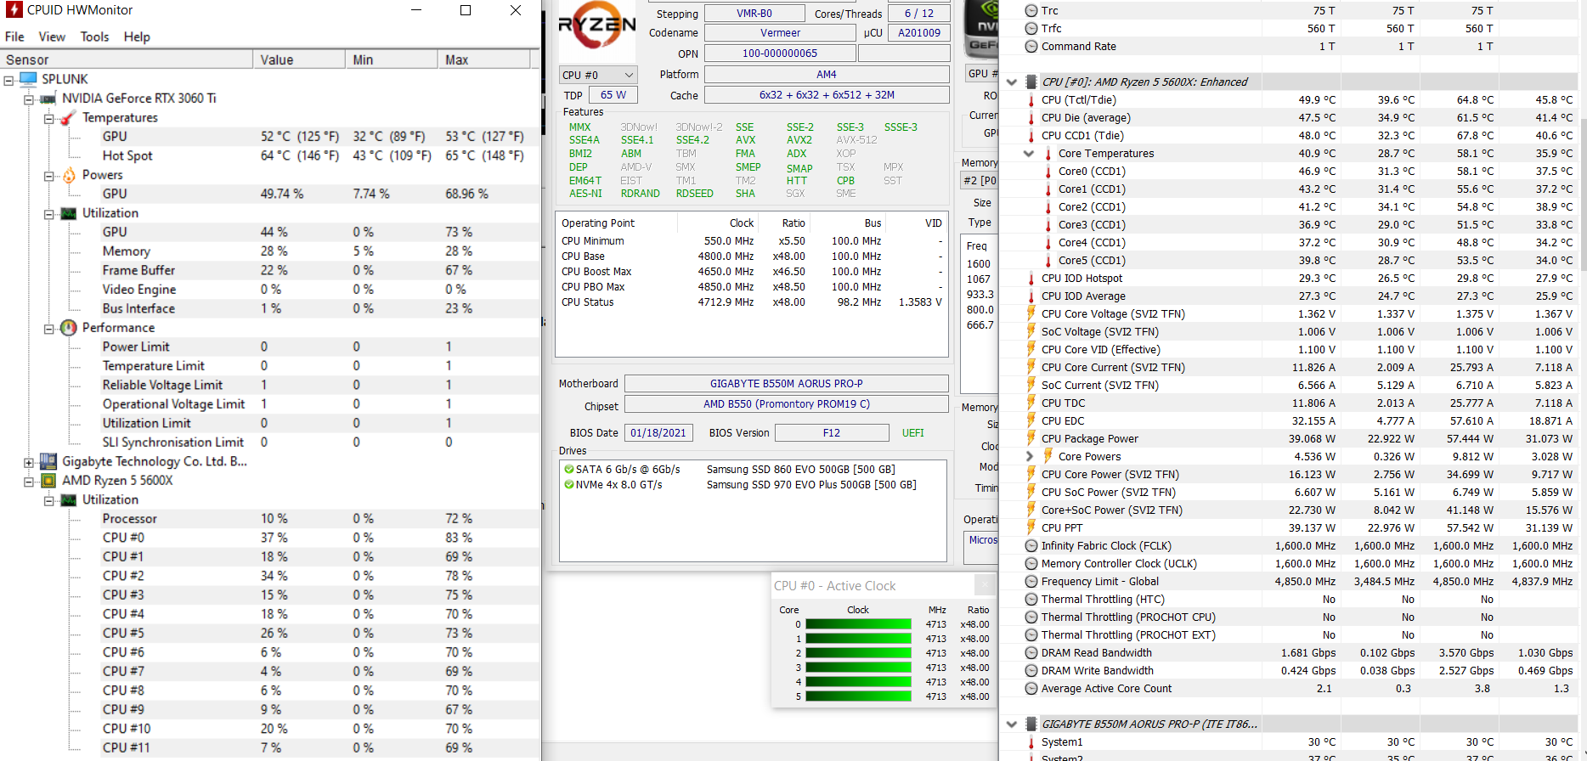The image size is (1587, 761).
Task: Click the Min column header
Action: coord(392,59)
